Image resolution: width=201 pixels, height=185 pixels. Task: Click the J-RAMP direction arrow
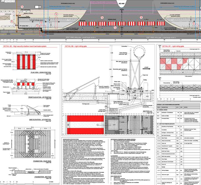[x=146, y=69]
